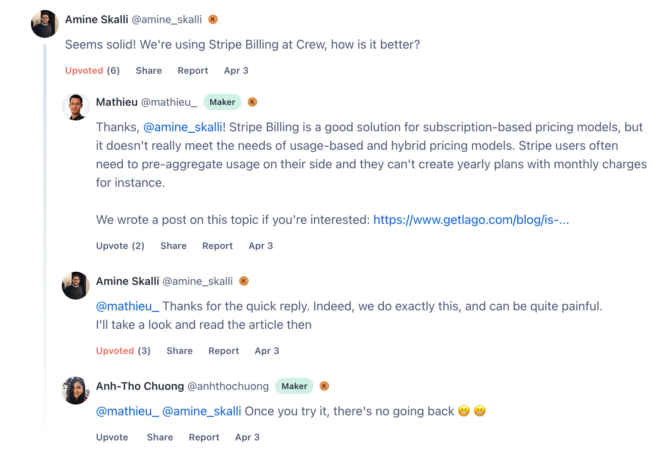Screen dimensions: 661x457
Task: Click the Maker badge beside Mathieu
Action: tap(222, 102)
